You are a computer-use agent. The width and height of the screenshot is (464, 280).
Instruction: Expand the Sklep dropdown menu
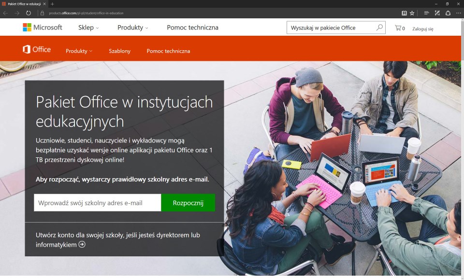[88, 28]
